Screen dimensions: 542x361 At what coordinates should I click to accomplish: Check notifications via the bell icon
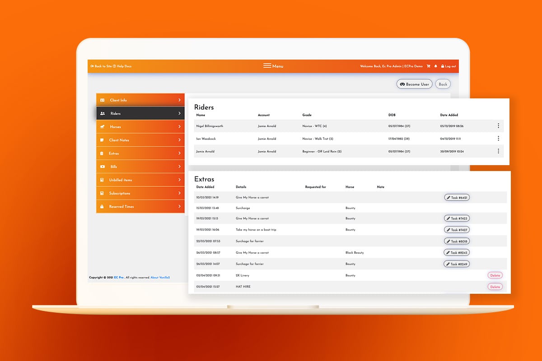coord(435,66)
